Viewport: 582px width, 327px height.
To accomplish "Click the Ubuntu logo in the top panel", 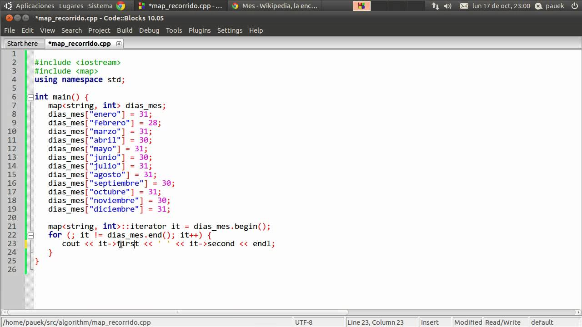I will (8, 6).
